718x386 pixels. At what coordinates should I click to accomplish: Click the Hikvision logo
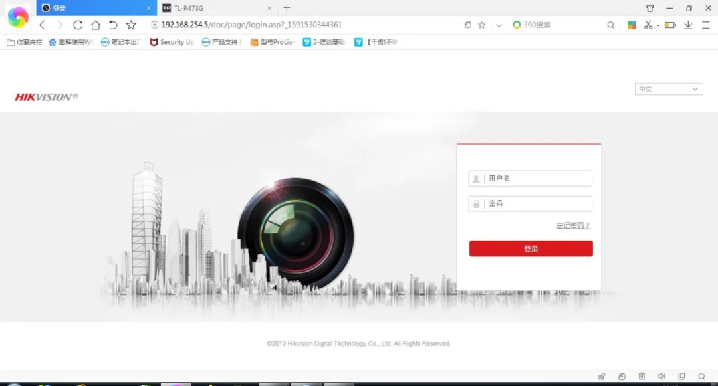(x=47, y=97)
